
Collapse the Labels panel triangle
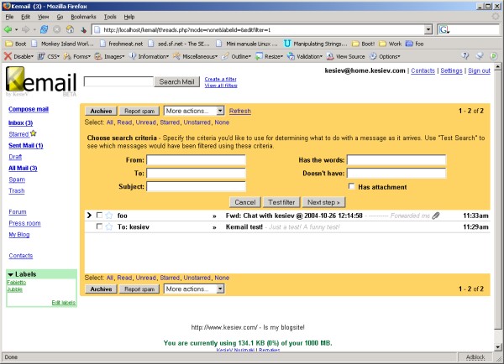click(x=11, y=274)
